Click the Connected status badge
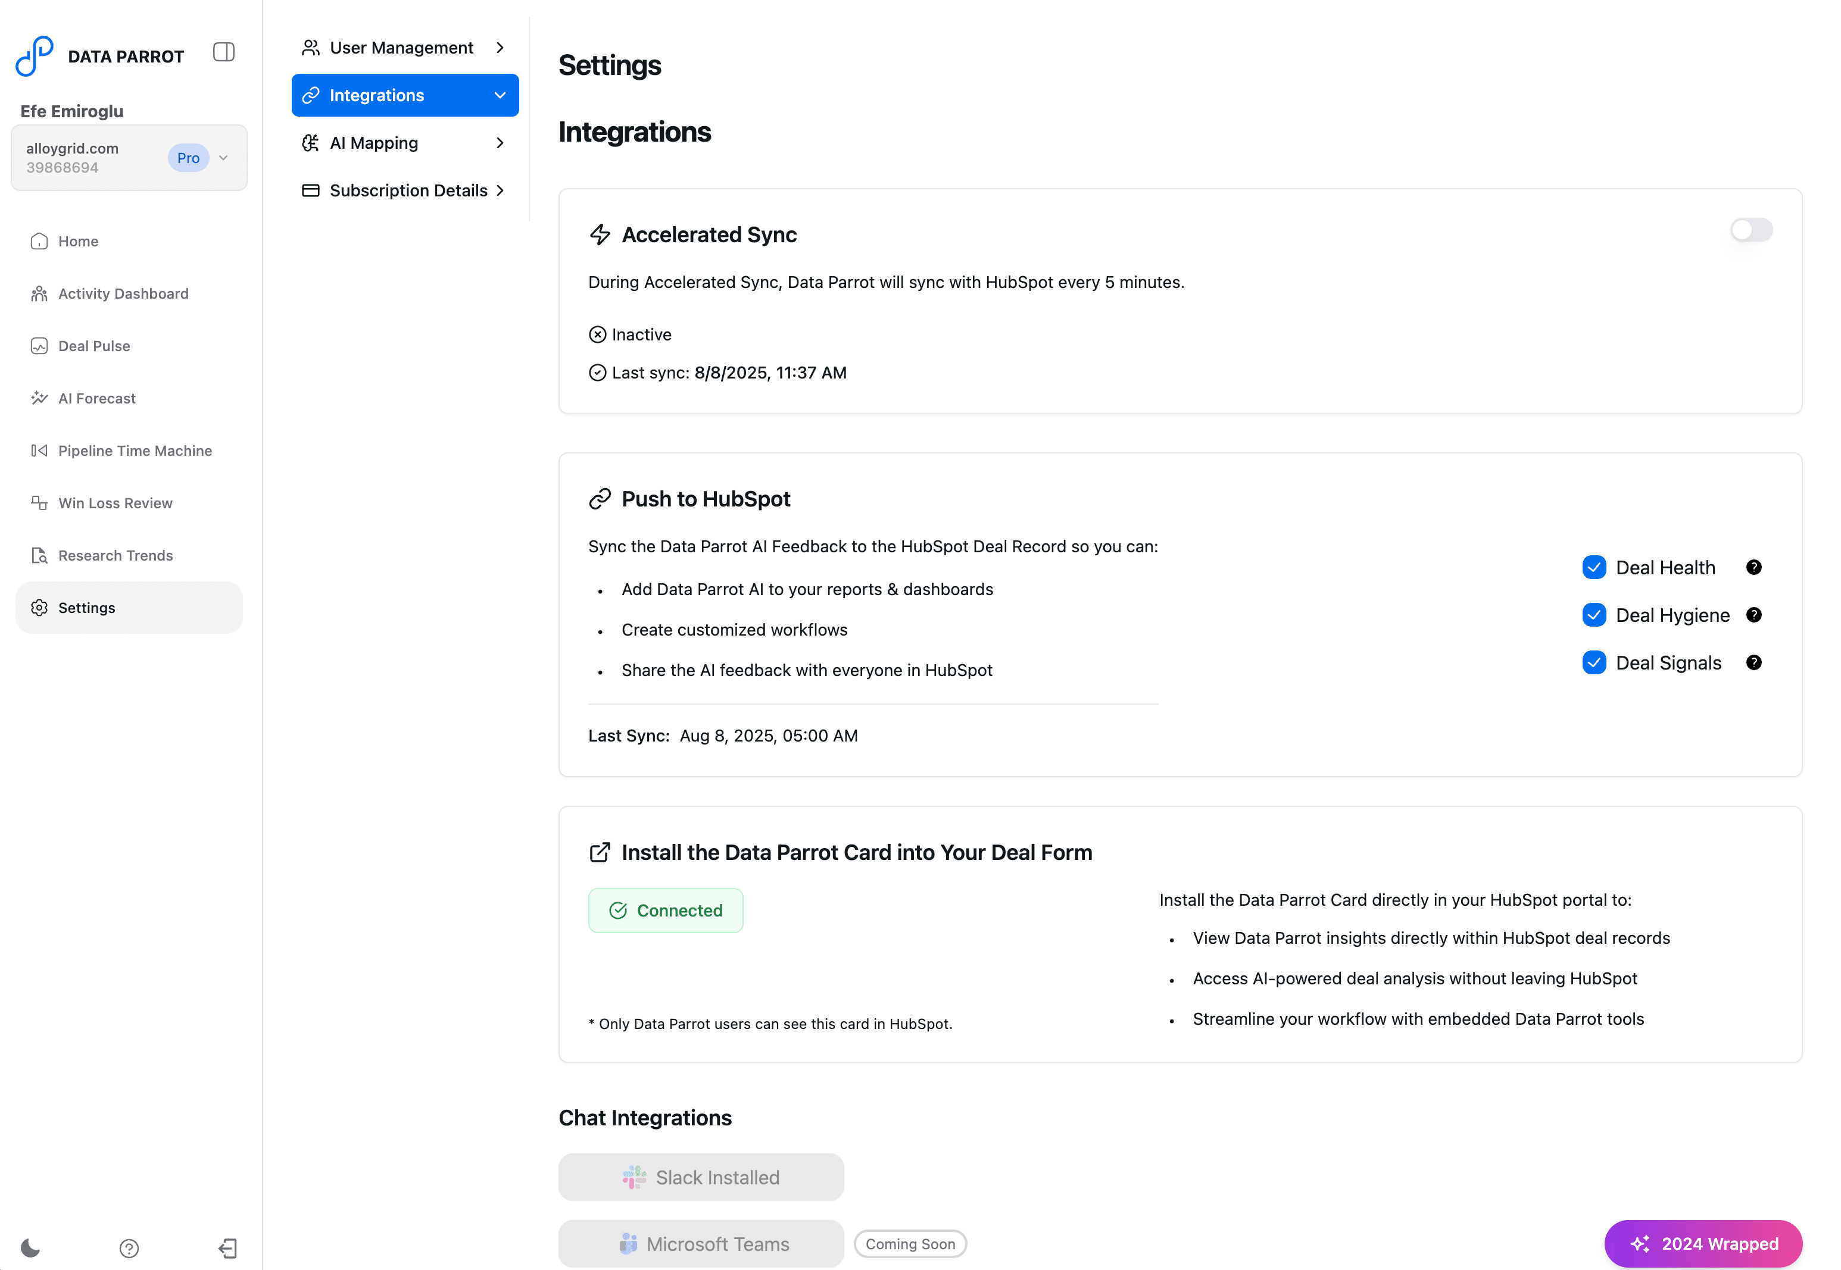 (666, 911)
